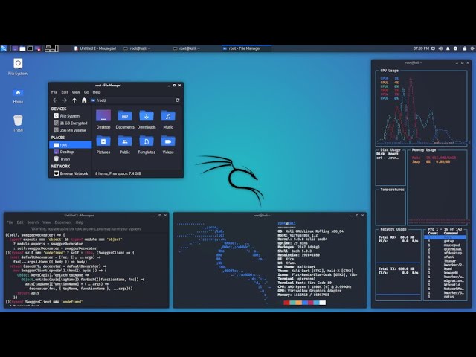The width and height of the screenshot is (476, 357).
Task: Select Browse Network in the sidebar
Action: pos(70,173)
